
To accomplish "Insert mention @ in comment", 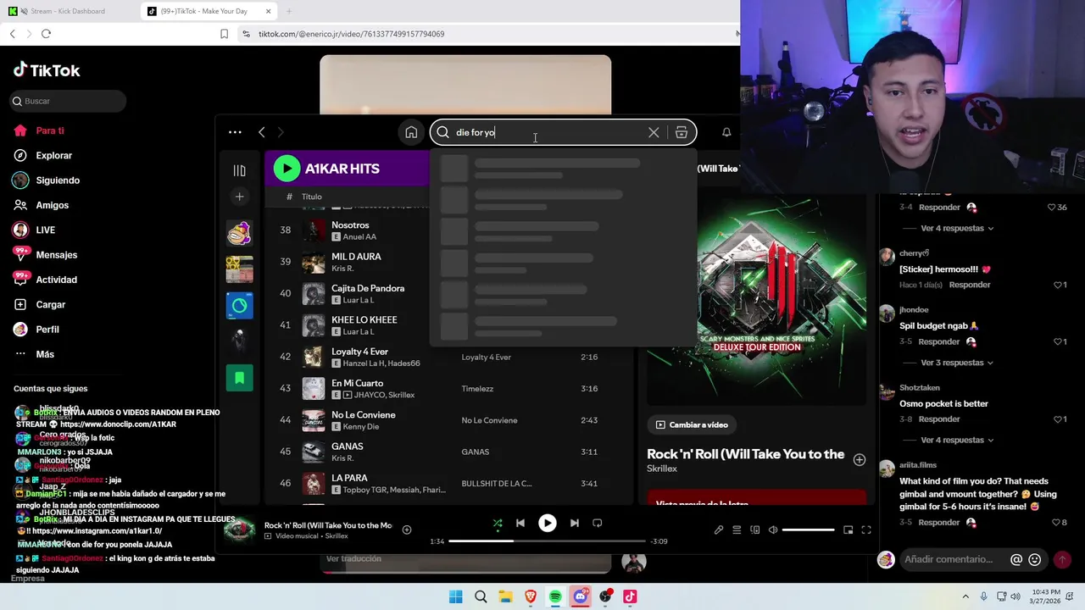I will (1016, 559).
